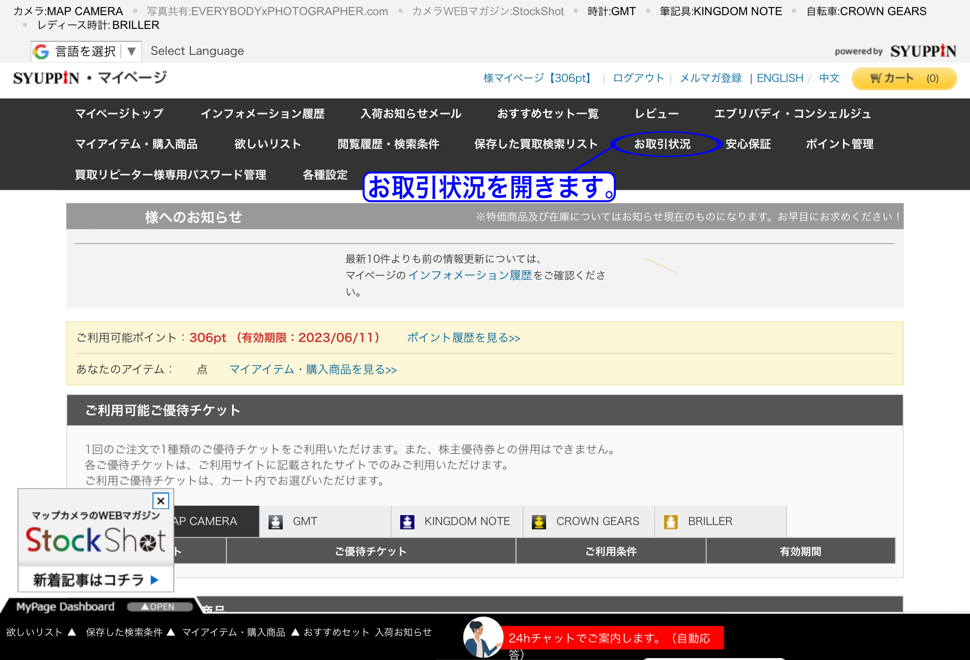Open 筆記具:KINGDOM NOTE top link

pyautogui.click(x=721, y=11)
